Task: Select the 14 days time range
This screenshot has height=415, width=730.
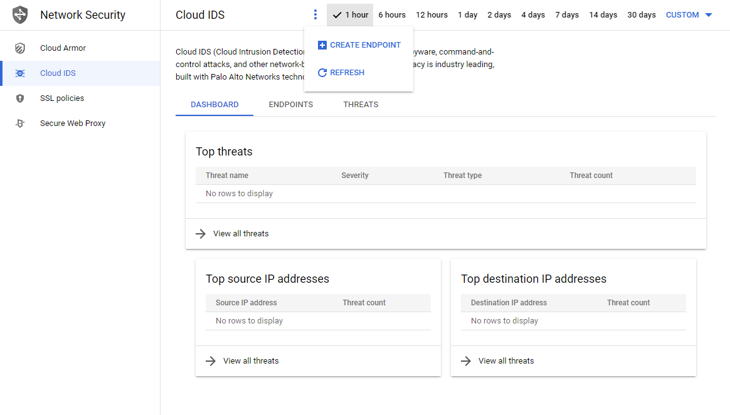Action: (603, 15)
